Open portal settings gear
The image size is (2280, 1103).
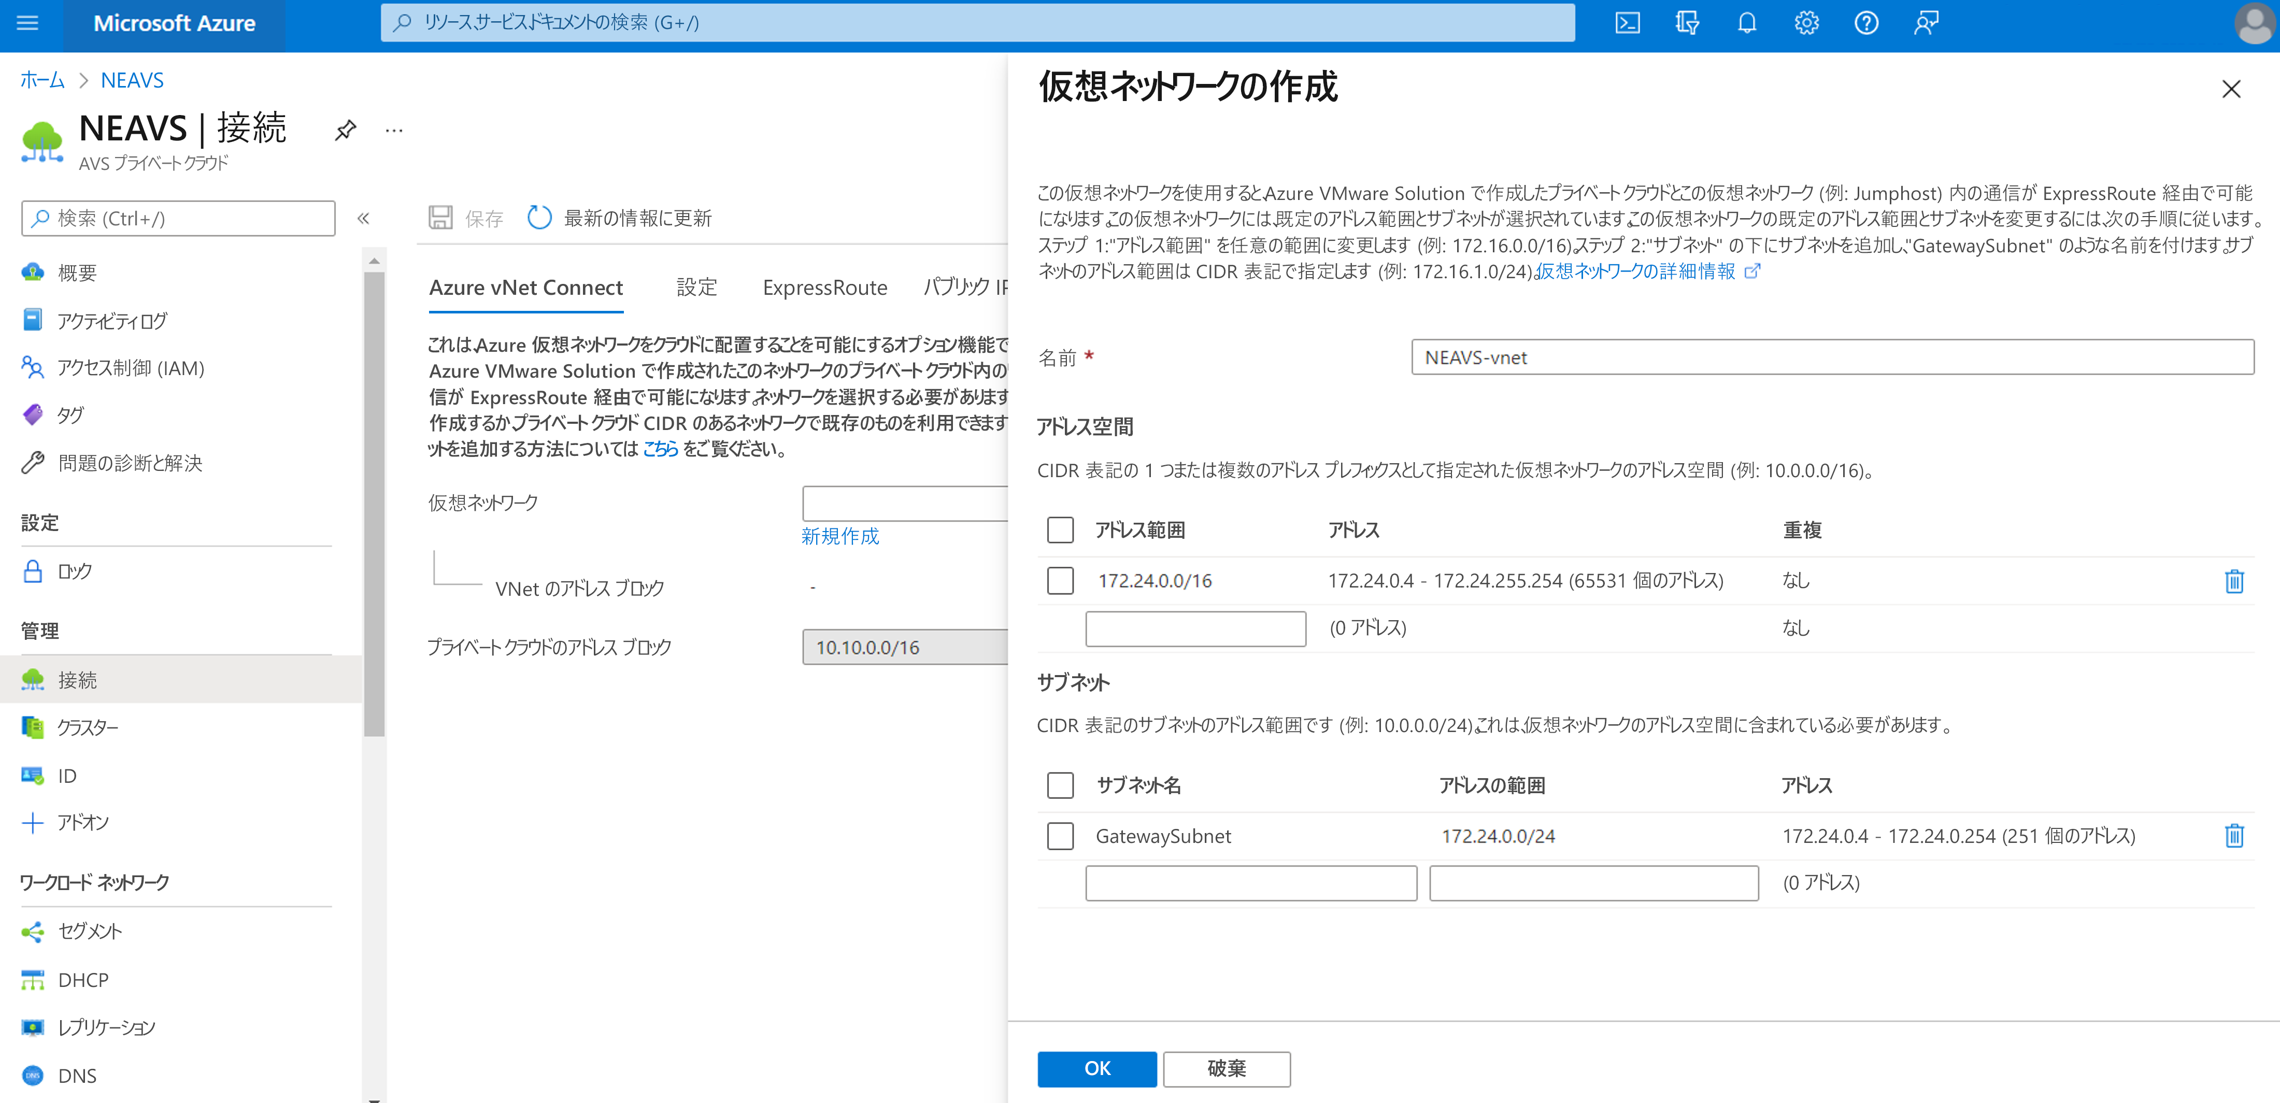click(x=1806, y=23)
